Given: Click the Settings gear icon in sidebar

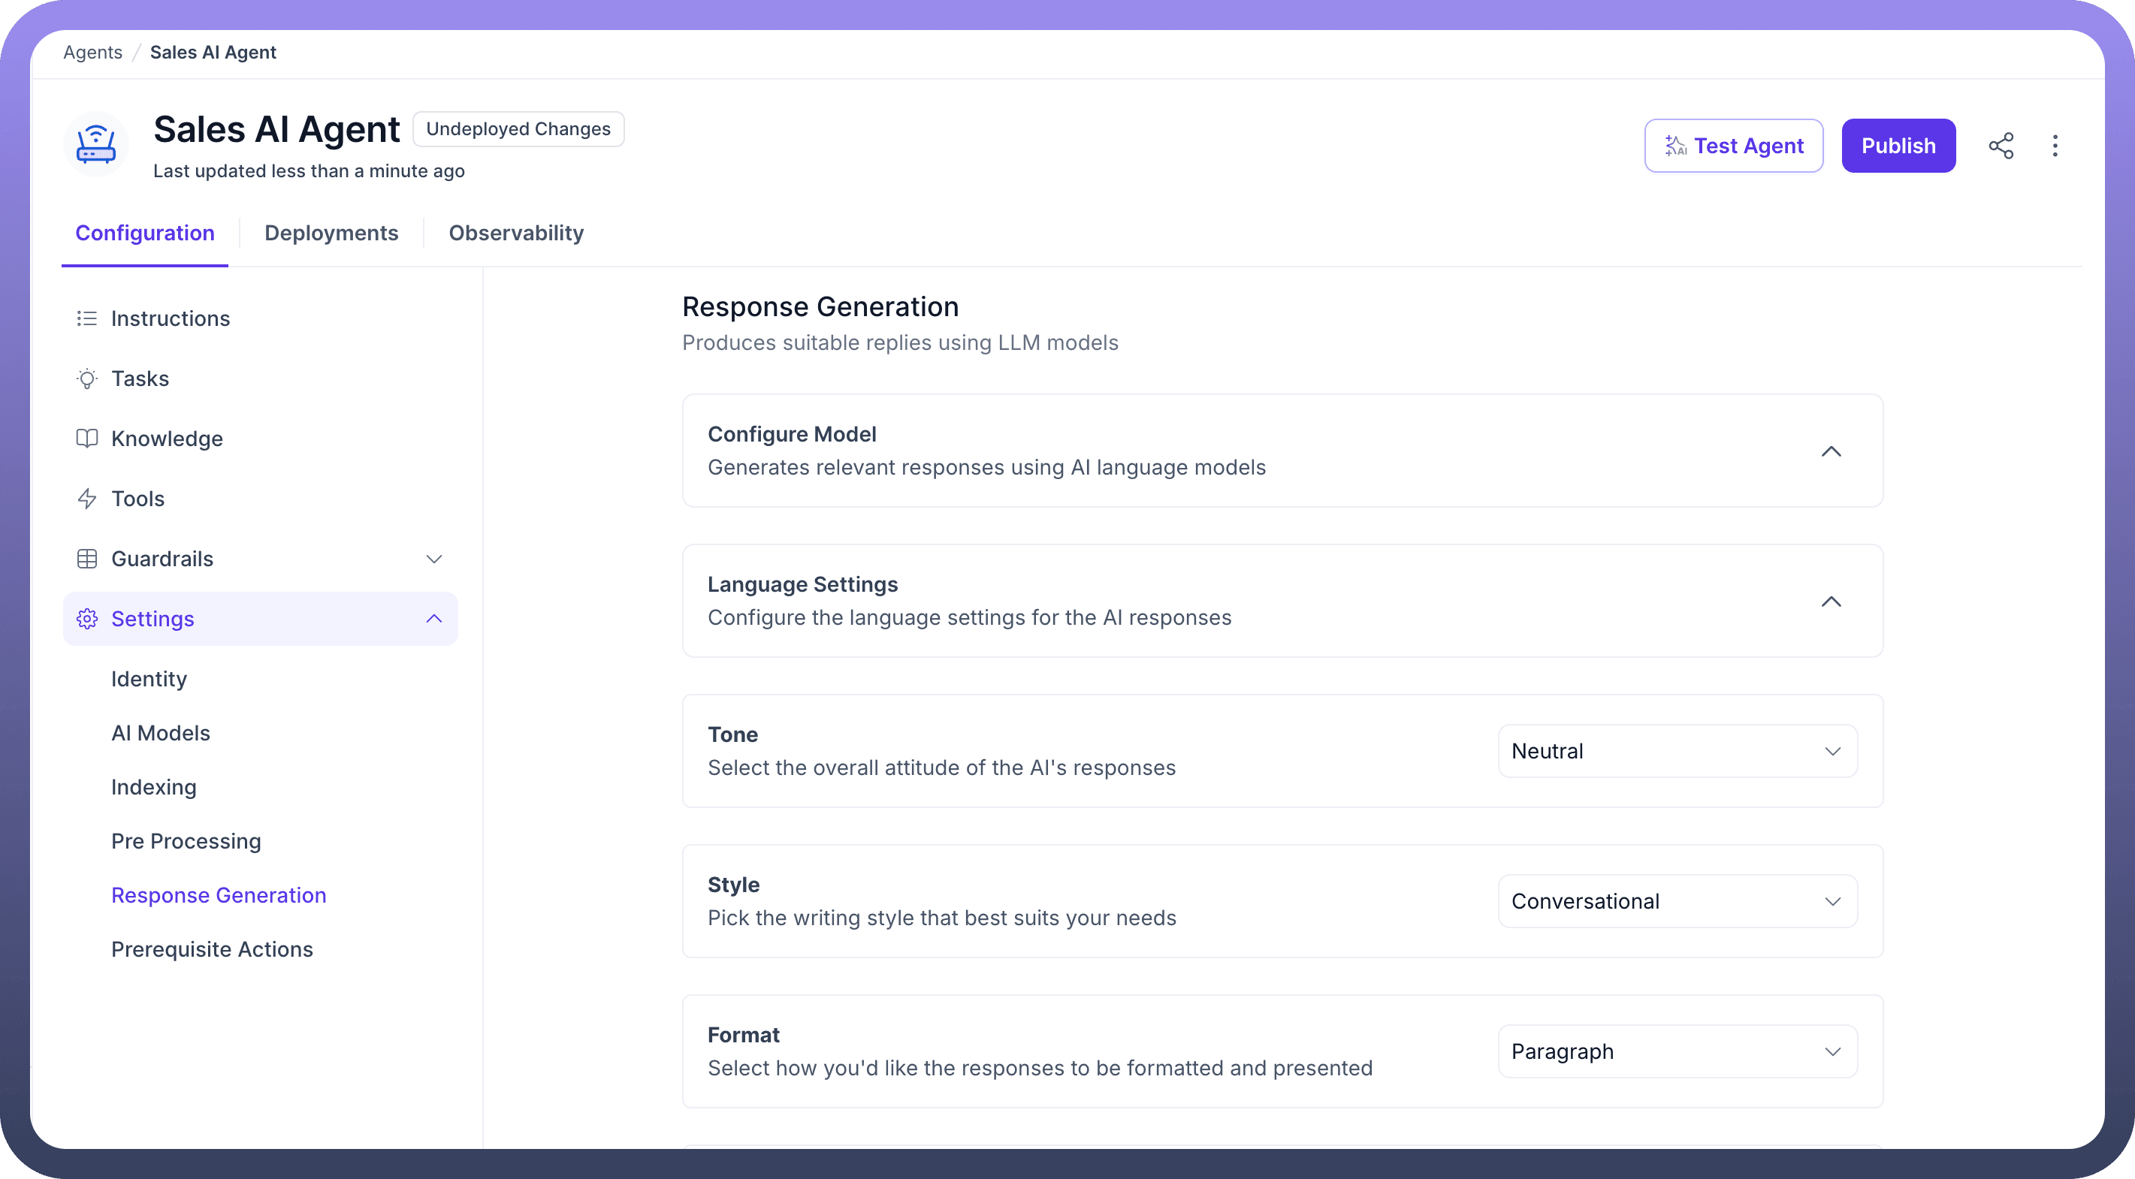Looking at the screenshot, I should click(87, 619).
